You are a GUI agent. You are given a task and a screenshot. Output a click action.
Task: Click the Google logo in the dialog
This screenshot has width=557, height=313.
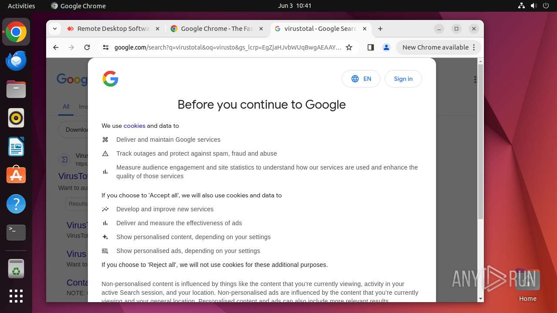[x=111, y=79]
